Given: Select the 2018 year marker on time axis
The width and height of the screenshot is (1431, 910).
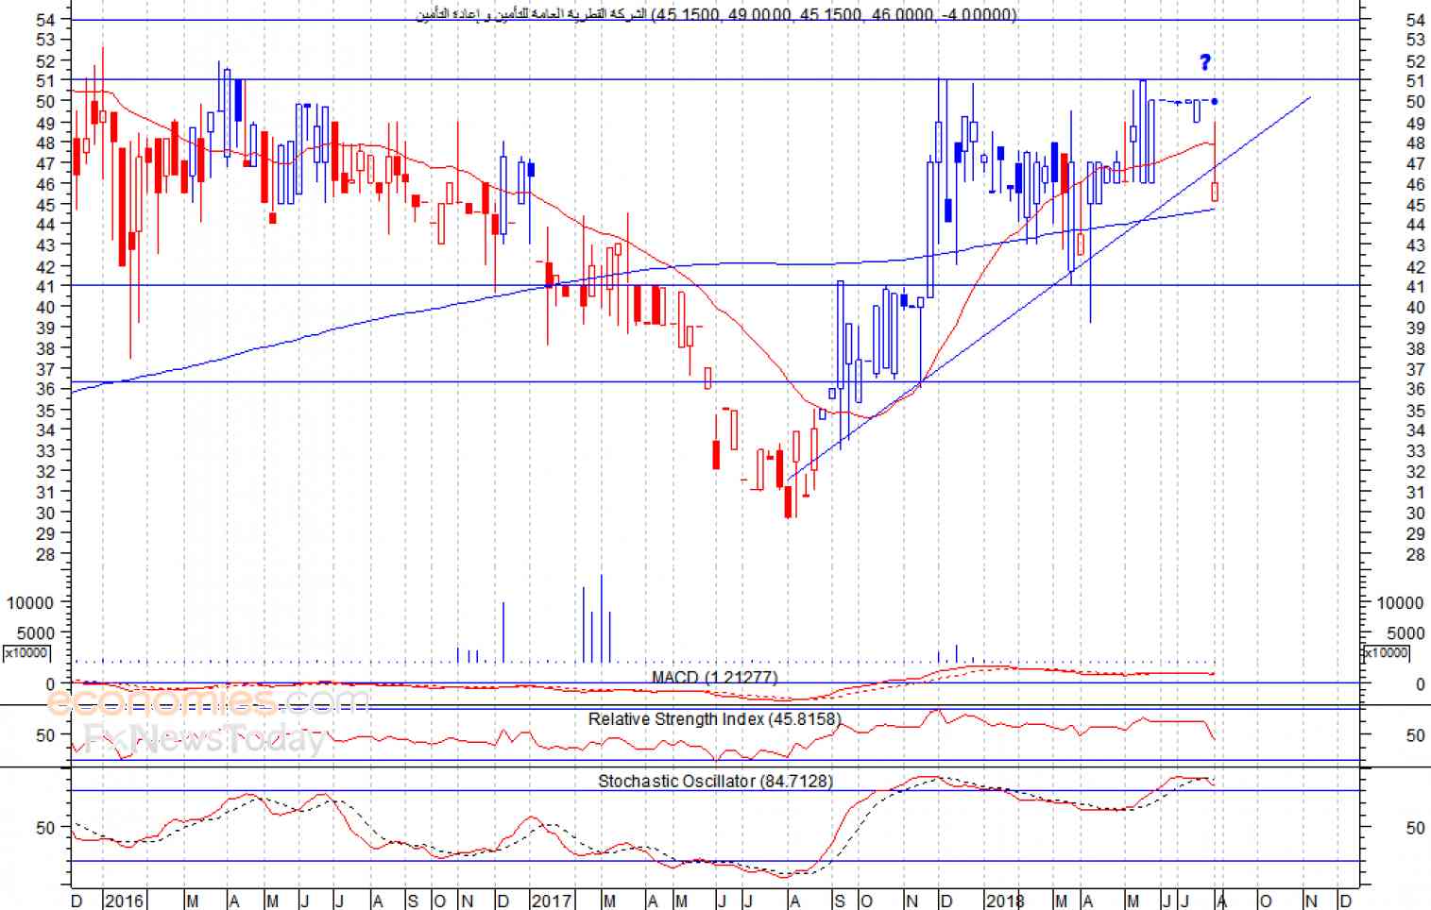Looking at the screenshot, I should 1004,901.
